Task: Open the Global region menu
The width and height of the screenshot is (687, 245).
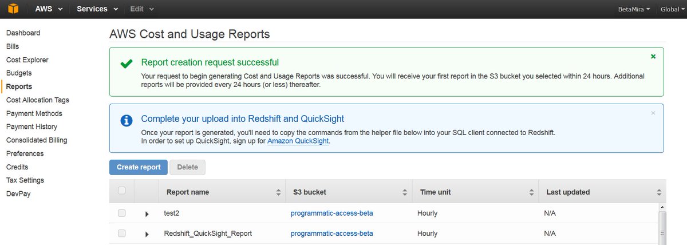Action: (x=672, y=9)
